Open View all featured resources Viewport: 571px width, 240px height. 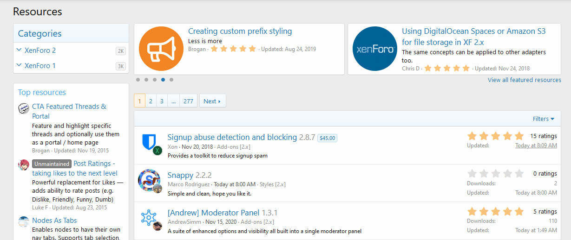click(524, 80)
